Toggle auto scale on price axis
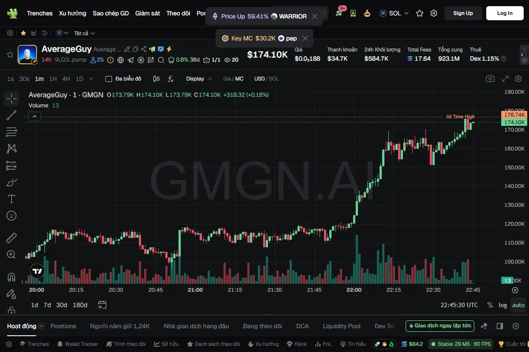Viewport: 529px width, 352px height. pyautogui.click(x=518, y=305)
